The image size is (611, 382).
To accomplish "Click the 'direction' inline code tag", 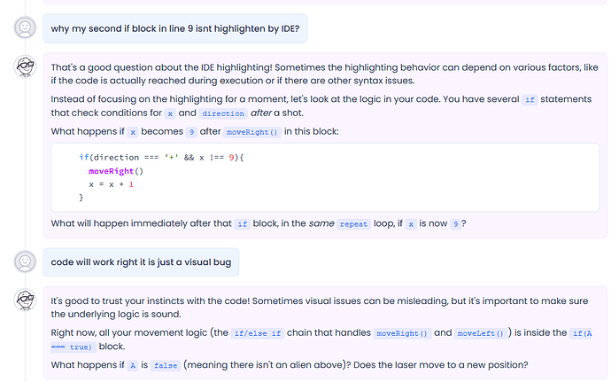I will point(223,113).
